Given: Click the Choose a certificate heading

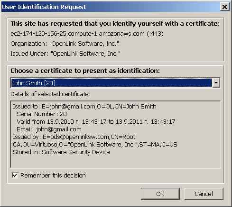Looking at the screenshot, I should 85,70.
